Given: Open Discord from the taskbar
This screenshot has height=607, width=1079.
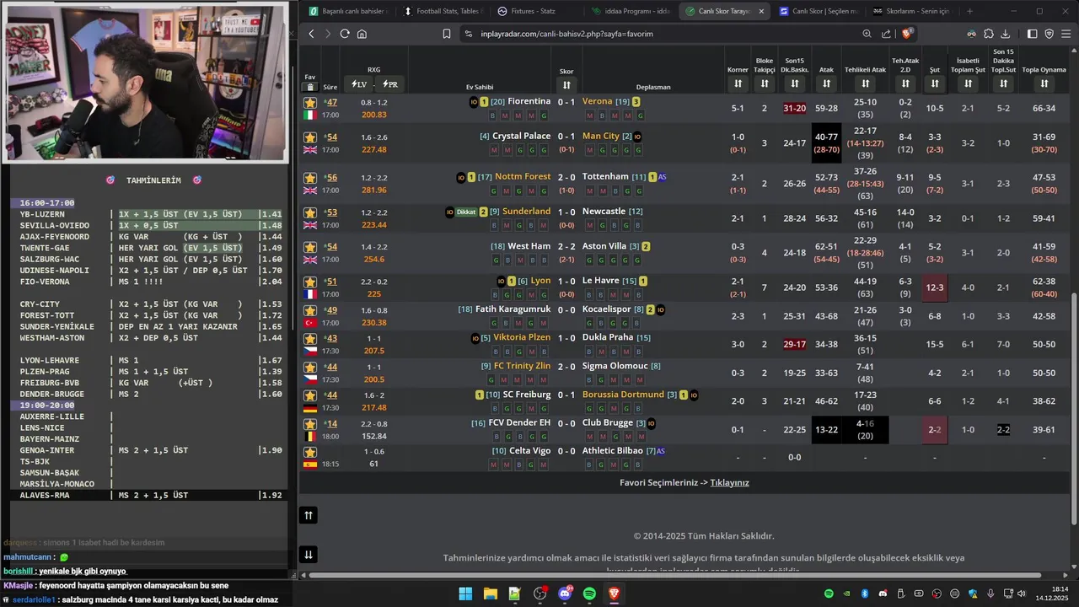Looking at the screenshot, I should pyautogui.click(x=565, y=594).
